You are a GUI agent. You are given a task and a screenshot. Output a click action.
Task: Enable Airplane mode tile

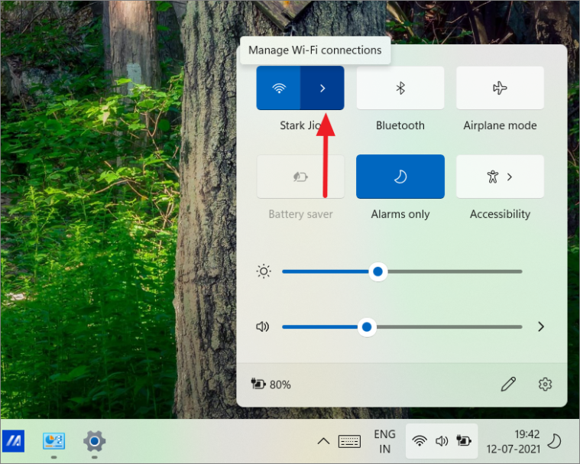tap(500, 88)
